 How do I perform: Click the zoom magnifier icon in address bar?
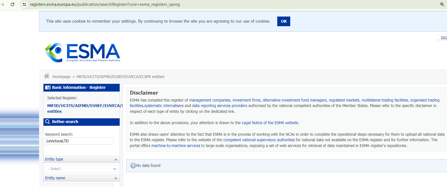pos(442,4)
